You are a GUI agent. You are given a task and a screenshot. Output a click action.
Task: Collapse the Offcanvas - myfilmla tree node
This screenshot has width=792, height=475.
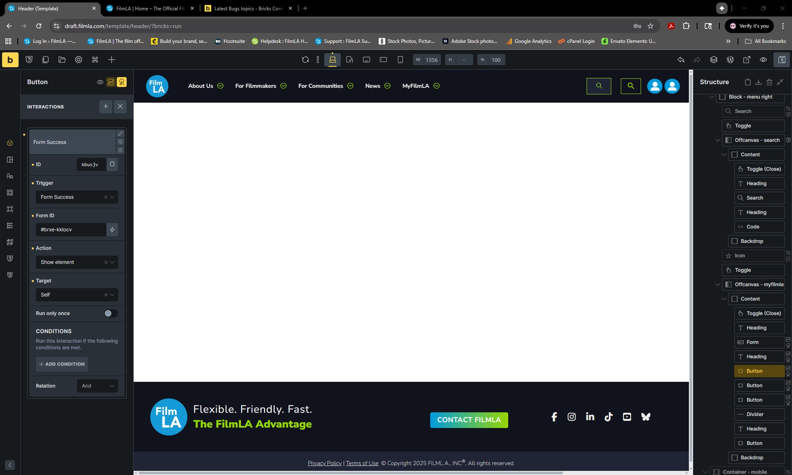point(717,285)
